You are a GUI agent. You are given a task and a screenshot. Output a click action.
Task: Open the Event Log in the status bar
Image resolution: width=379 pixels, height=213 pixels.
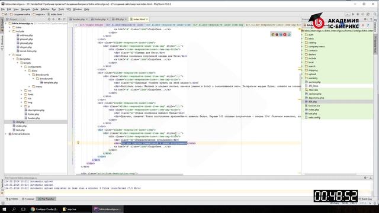click(x=365, y=199)
